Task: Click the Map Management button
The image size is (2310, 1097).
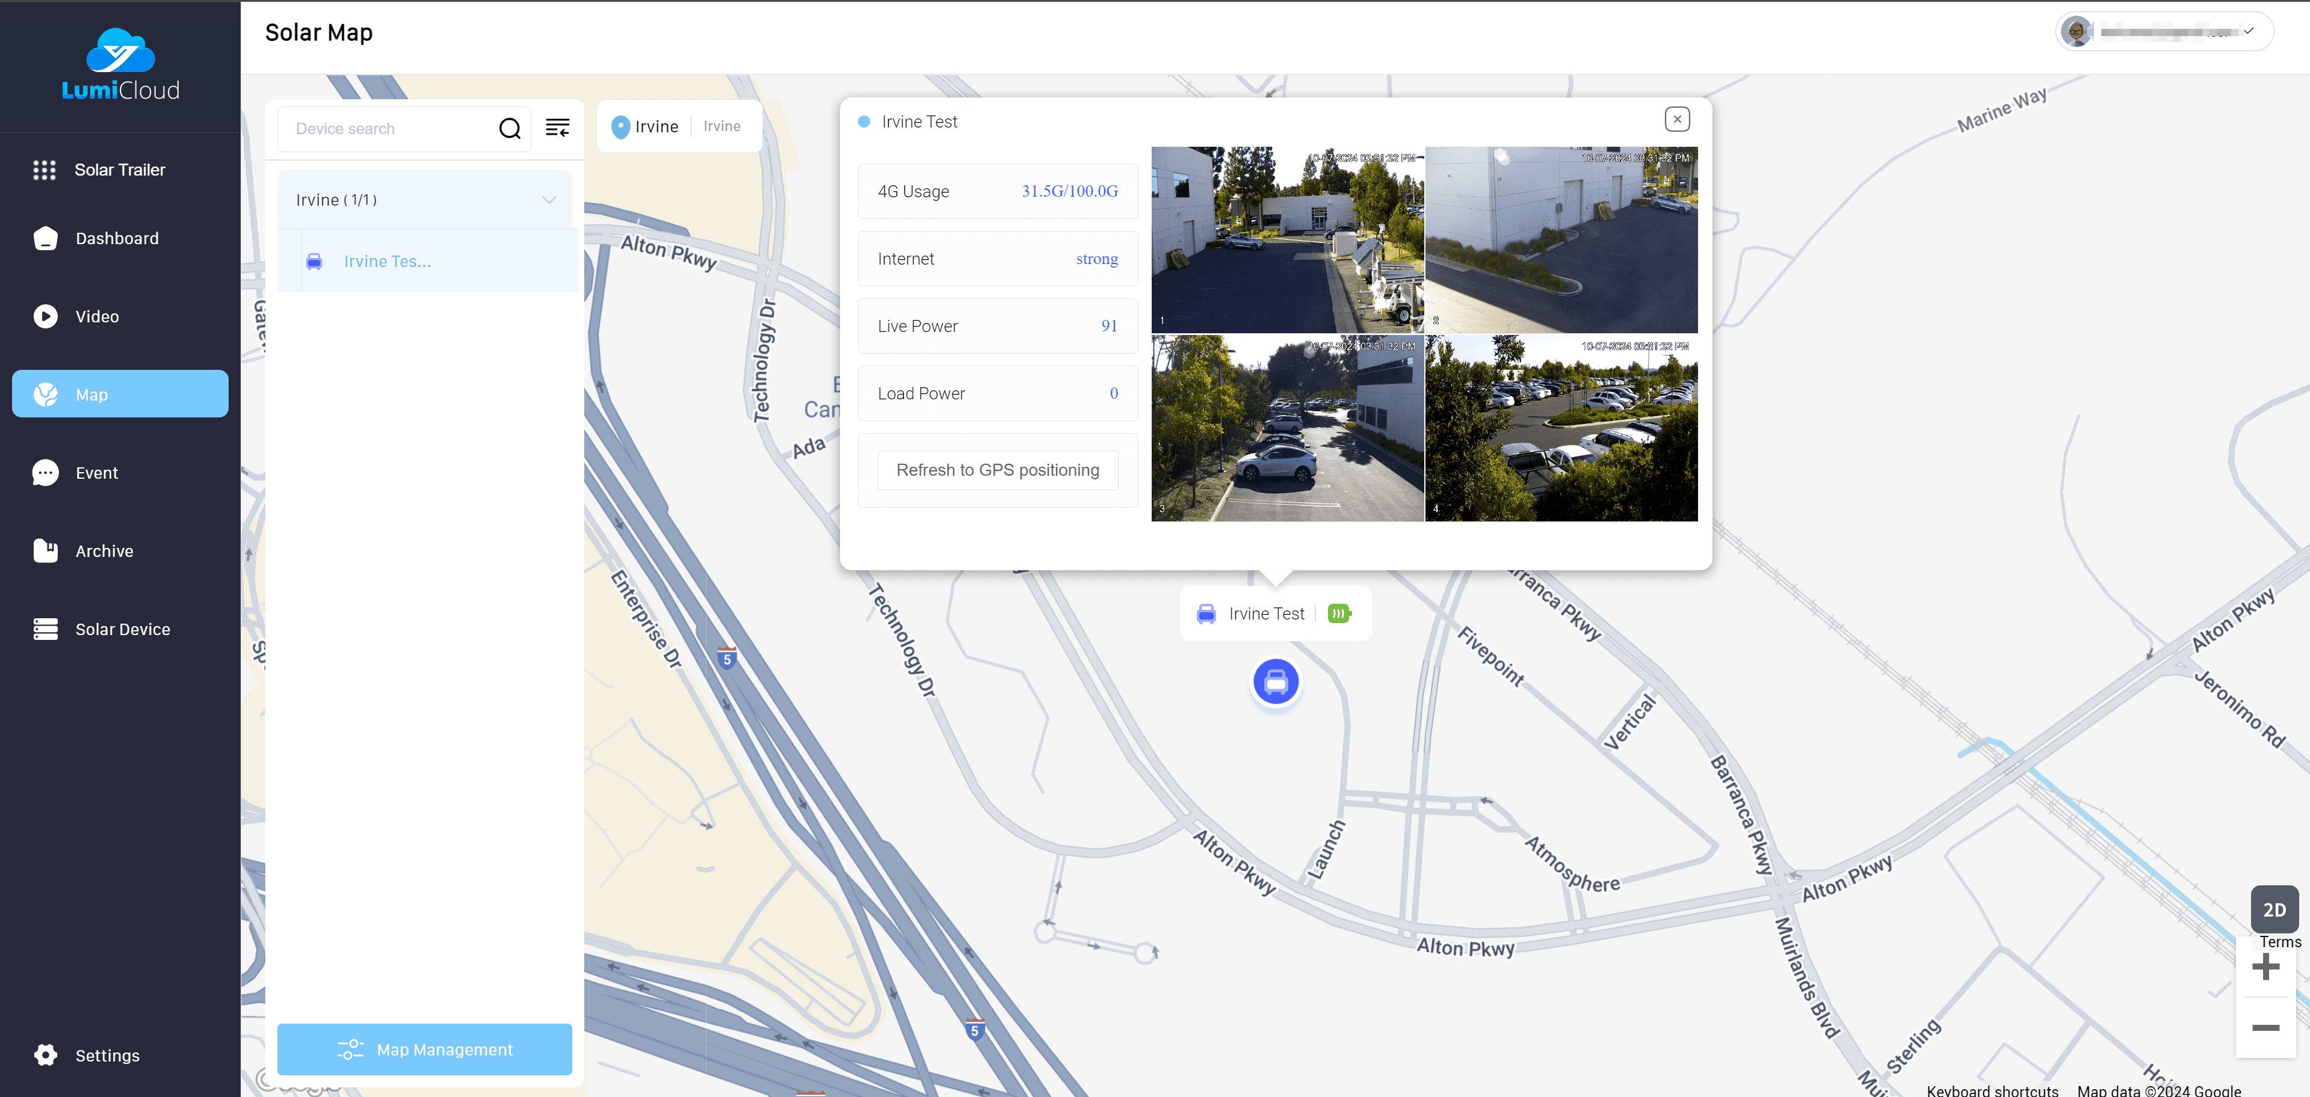Action: click(x=425, y=1049)
